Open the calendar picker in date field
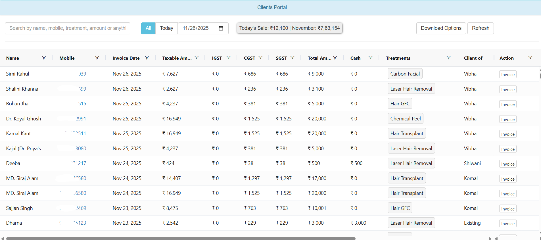Viewport: 541px width, 240px height. [221, 28]
